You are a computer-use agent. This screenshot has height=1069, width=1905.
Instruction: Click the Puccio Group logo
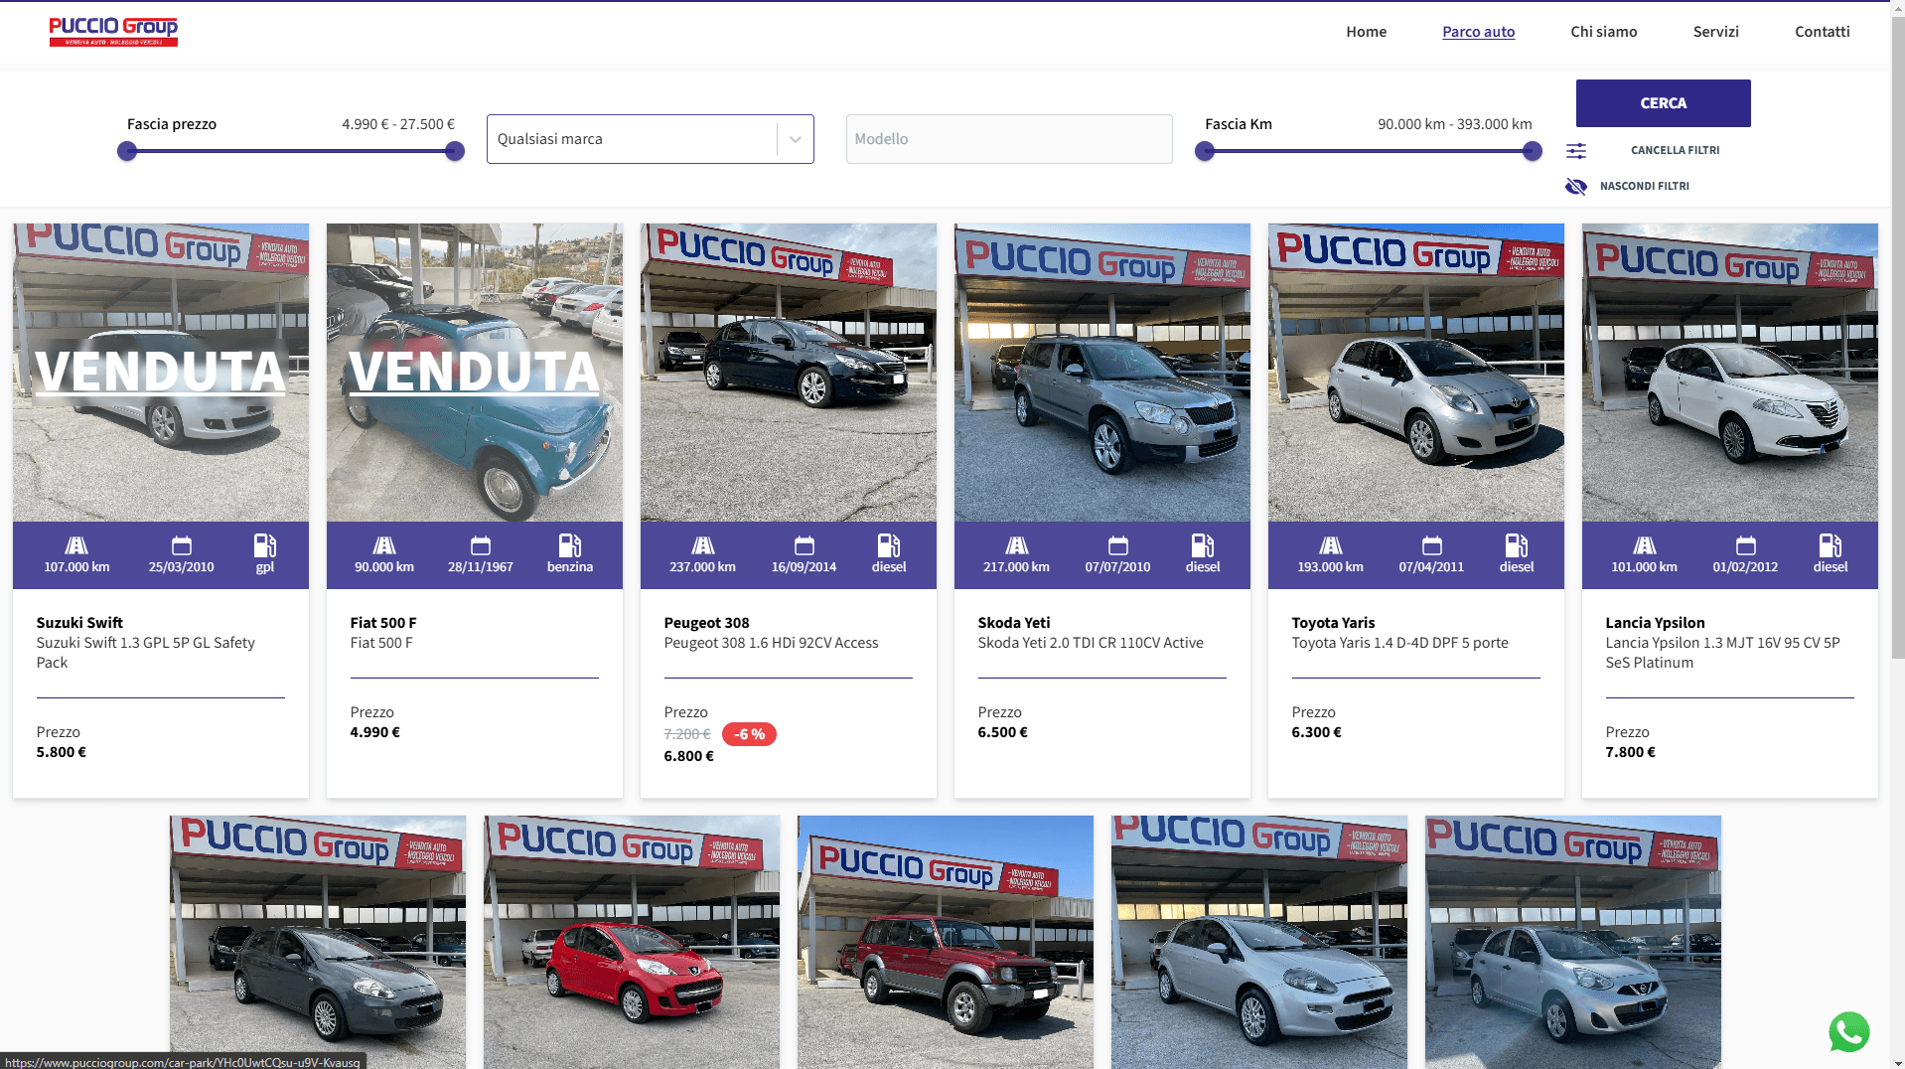point(113,31)
